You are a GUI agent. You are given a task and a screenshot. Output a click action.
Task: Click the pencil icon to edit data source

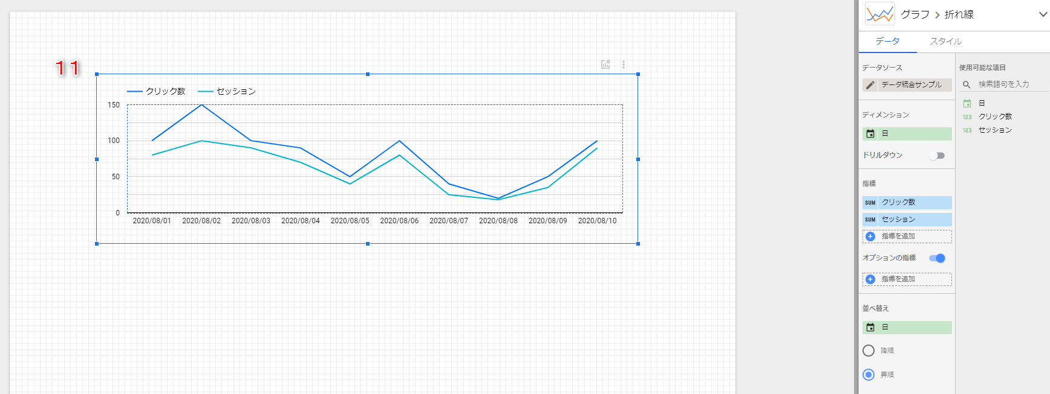870,85
